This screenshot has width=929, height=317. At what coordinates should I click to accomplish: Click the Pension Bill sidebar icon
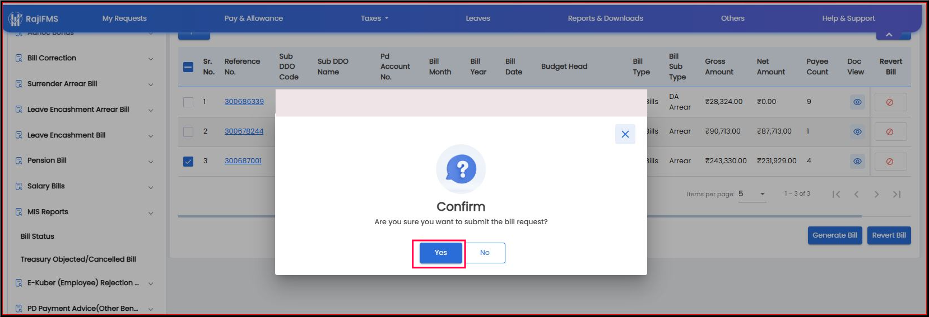click(18, 160)
